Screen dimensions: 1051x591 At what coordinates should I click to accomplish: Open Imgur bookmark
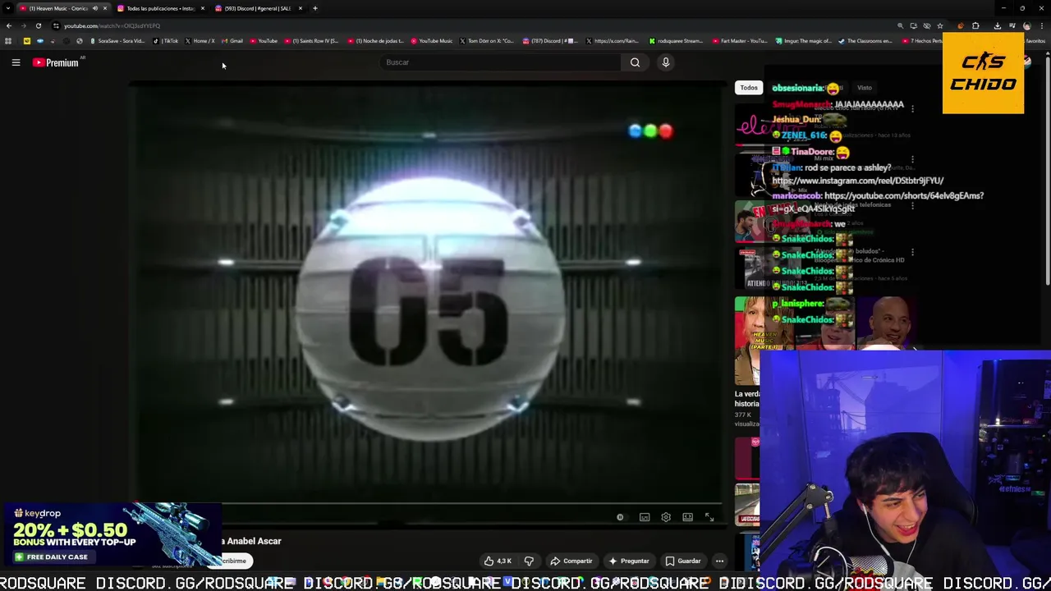pos(804,41)
